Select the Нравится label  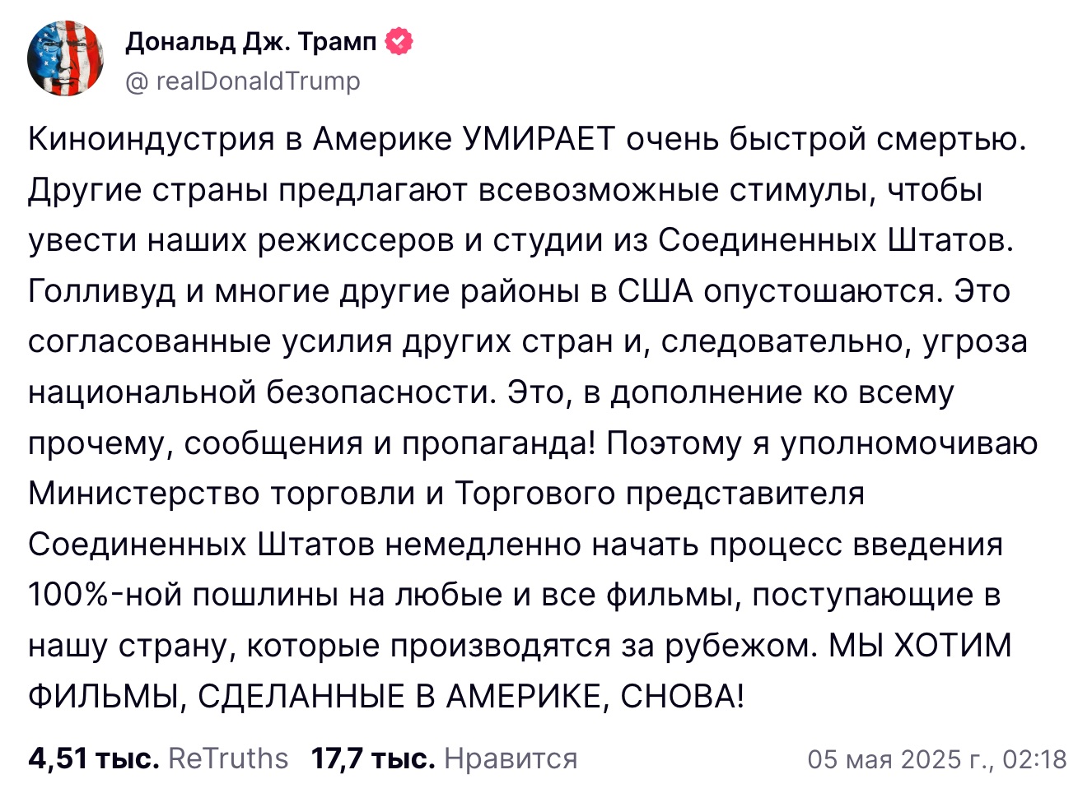511,758
